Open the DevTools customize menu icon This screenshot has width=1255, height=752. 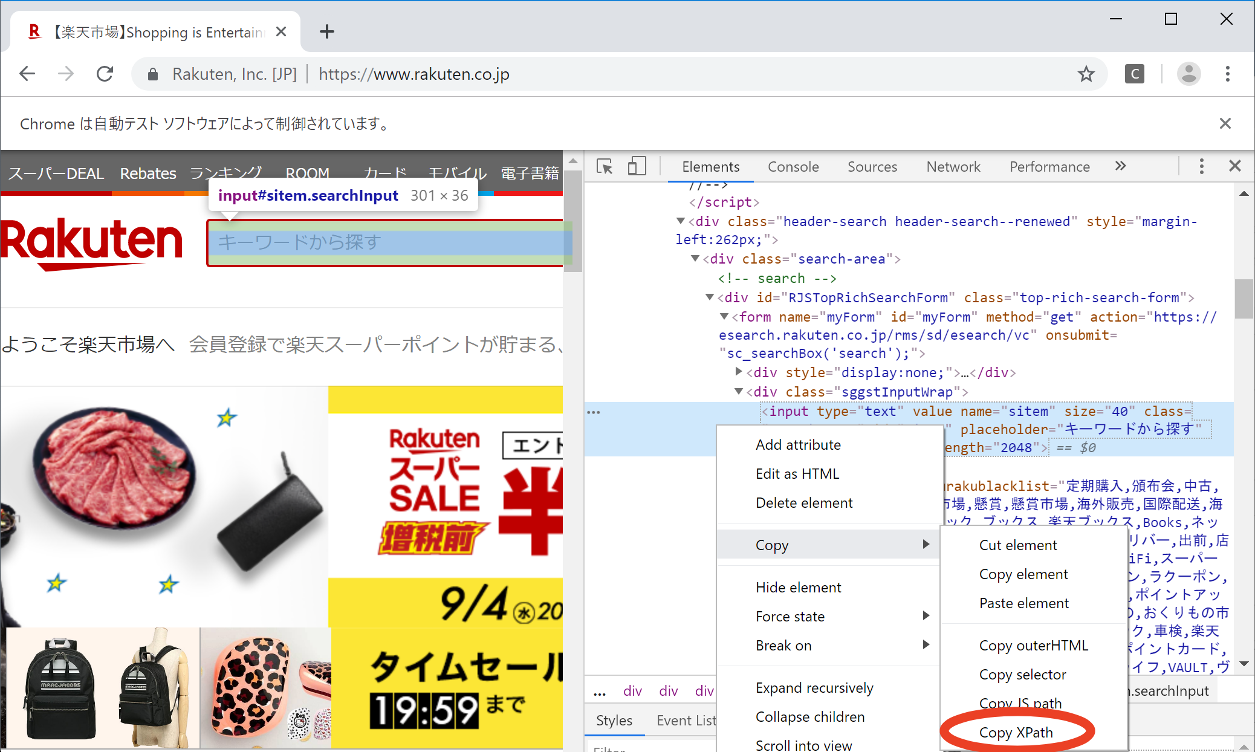(x=1201, y=166)
